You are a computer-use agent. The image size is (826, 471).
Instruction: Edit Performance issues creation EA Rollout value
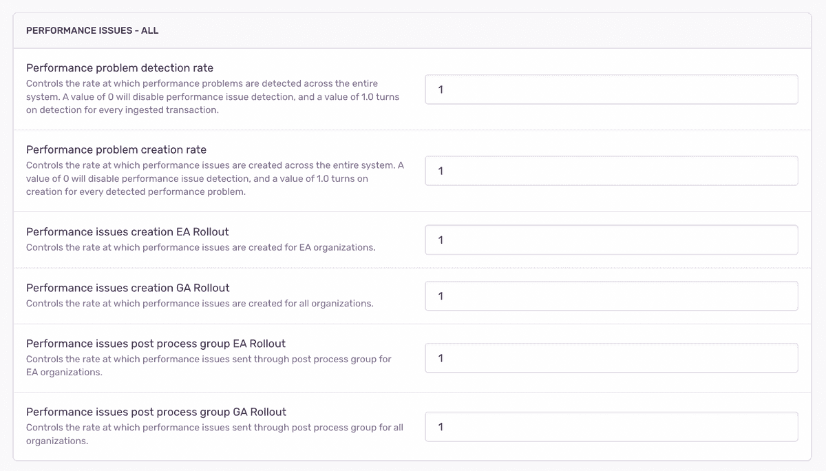(611, 240)
